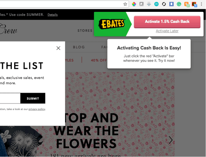Click the black circular-arrows sync extension
This screenshot has width=206, height=157.
click(164, 4)
